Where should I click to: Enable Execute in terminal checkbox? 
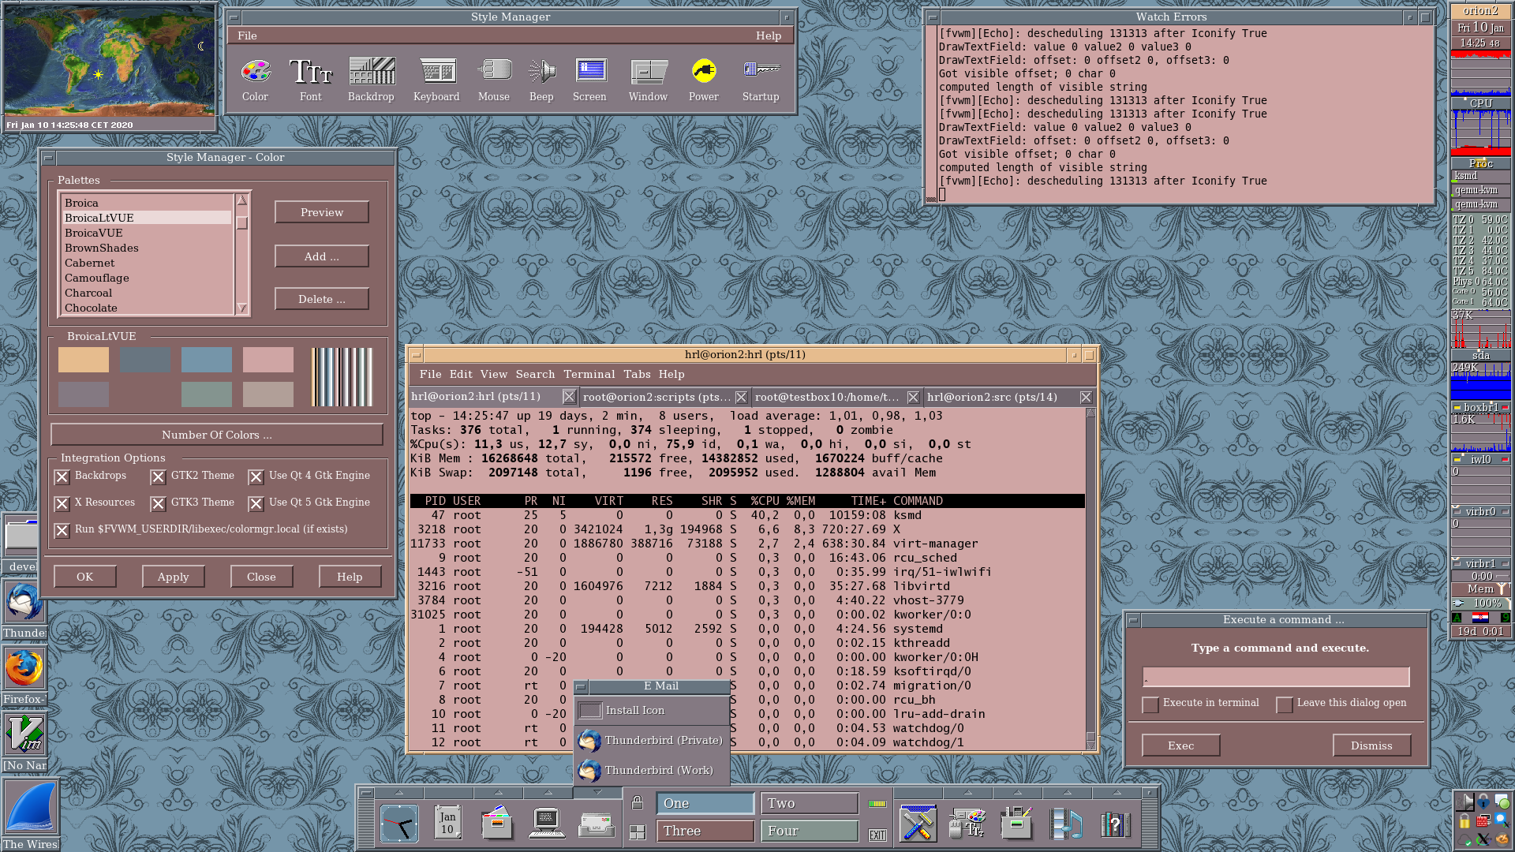[1150, 704]
